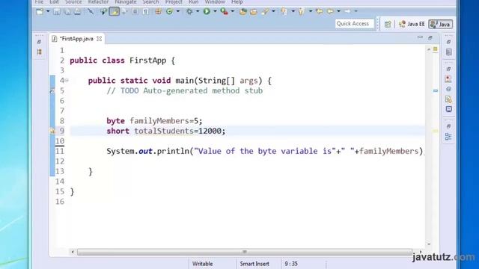Toggle Show Whitespace Characters (pilcrow)

[x=146, y=12]
